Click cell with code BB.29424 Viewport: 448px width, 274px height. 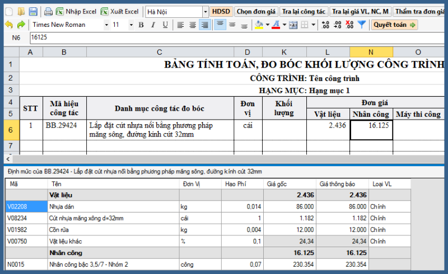64,130
